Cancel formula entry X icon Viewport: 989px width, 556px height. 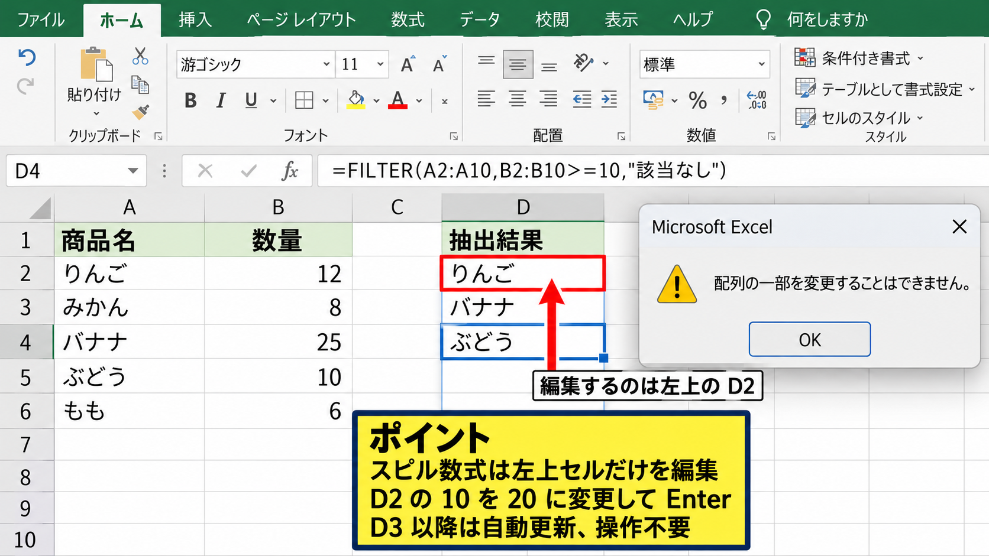(x=205, y=171)
